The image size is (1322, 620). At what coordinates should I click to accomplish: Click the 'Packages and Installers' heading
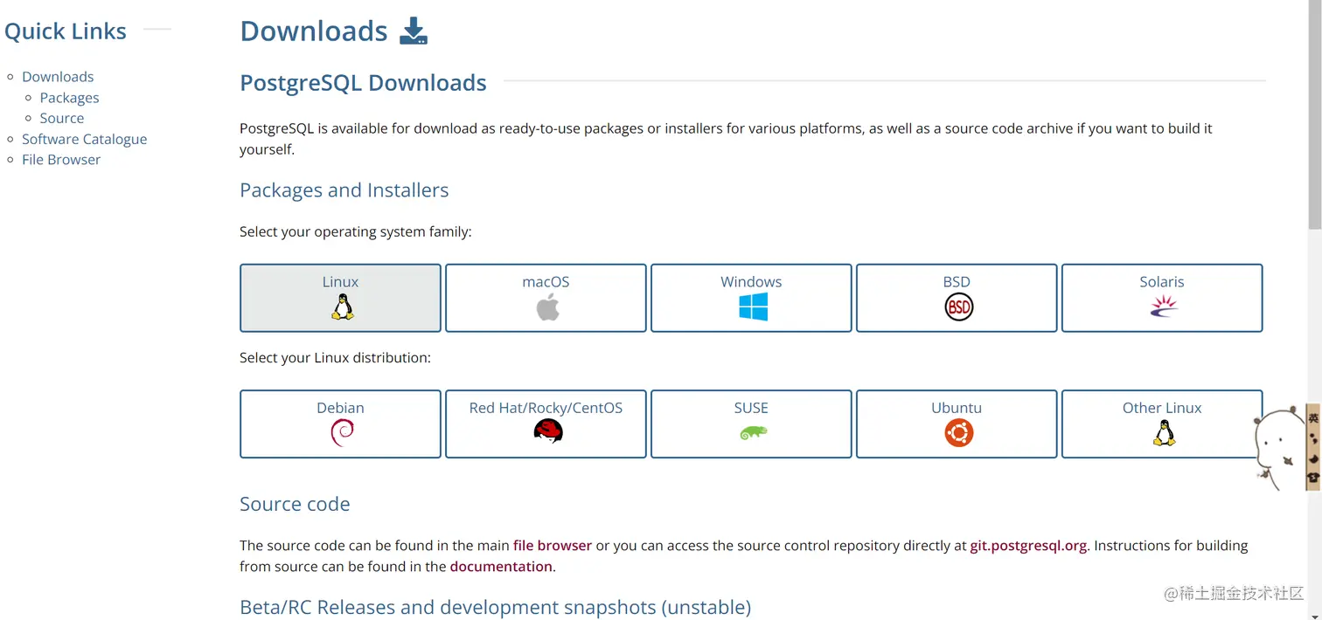[344, 190]
